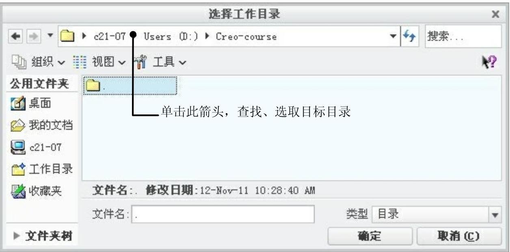Click the search field
Screen dimensions: 510x252
tap(463, 37)
